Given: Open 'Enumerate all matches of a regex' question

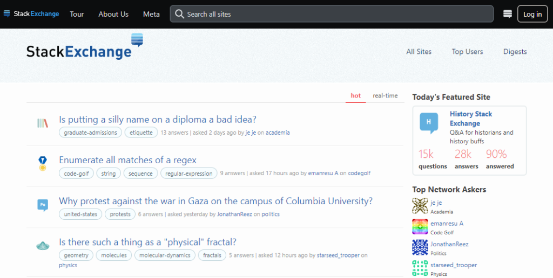Looking at the screenshot, I should [127, 160].
